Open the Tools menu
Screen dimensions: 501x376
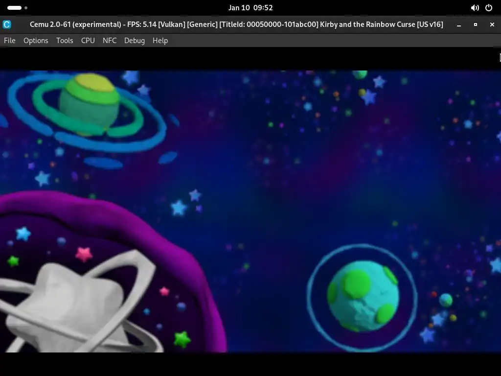click(x=65, y=41)
